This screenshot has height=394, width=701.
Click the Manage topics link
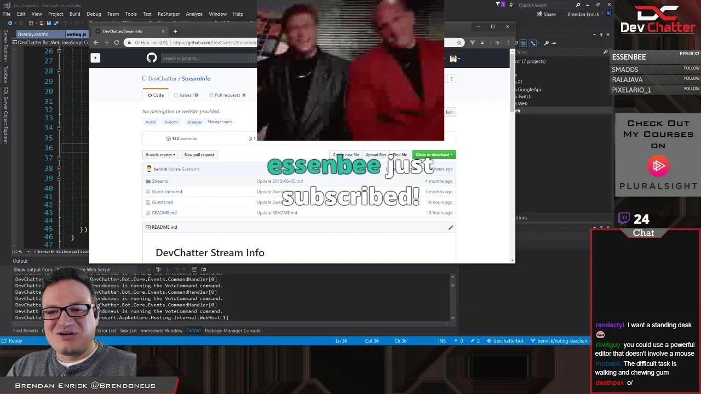point(220,121)
